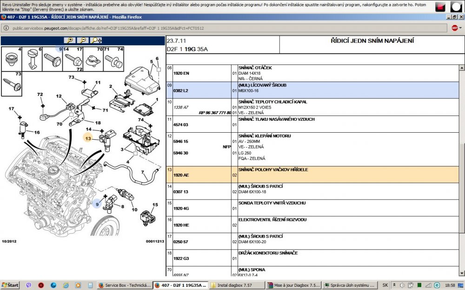The width and height of the screenshot is (465, 290).
Task: Expand hidden system tray icons arrow
Action: coord(394,285)
